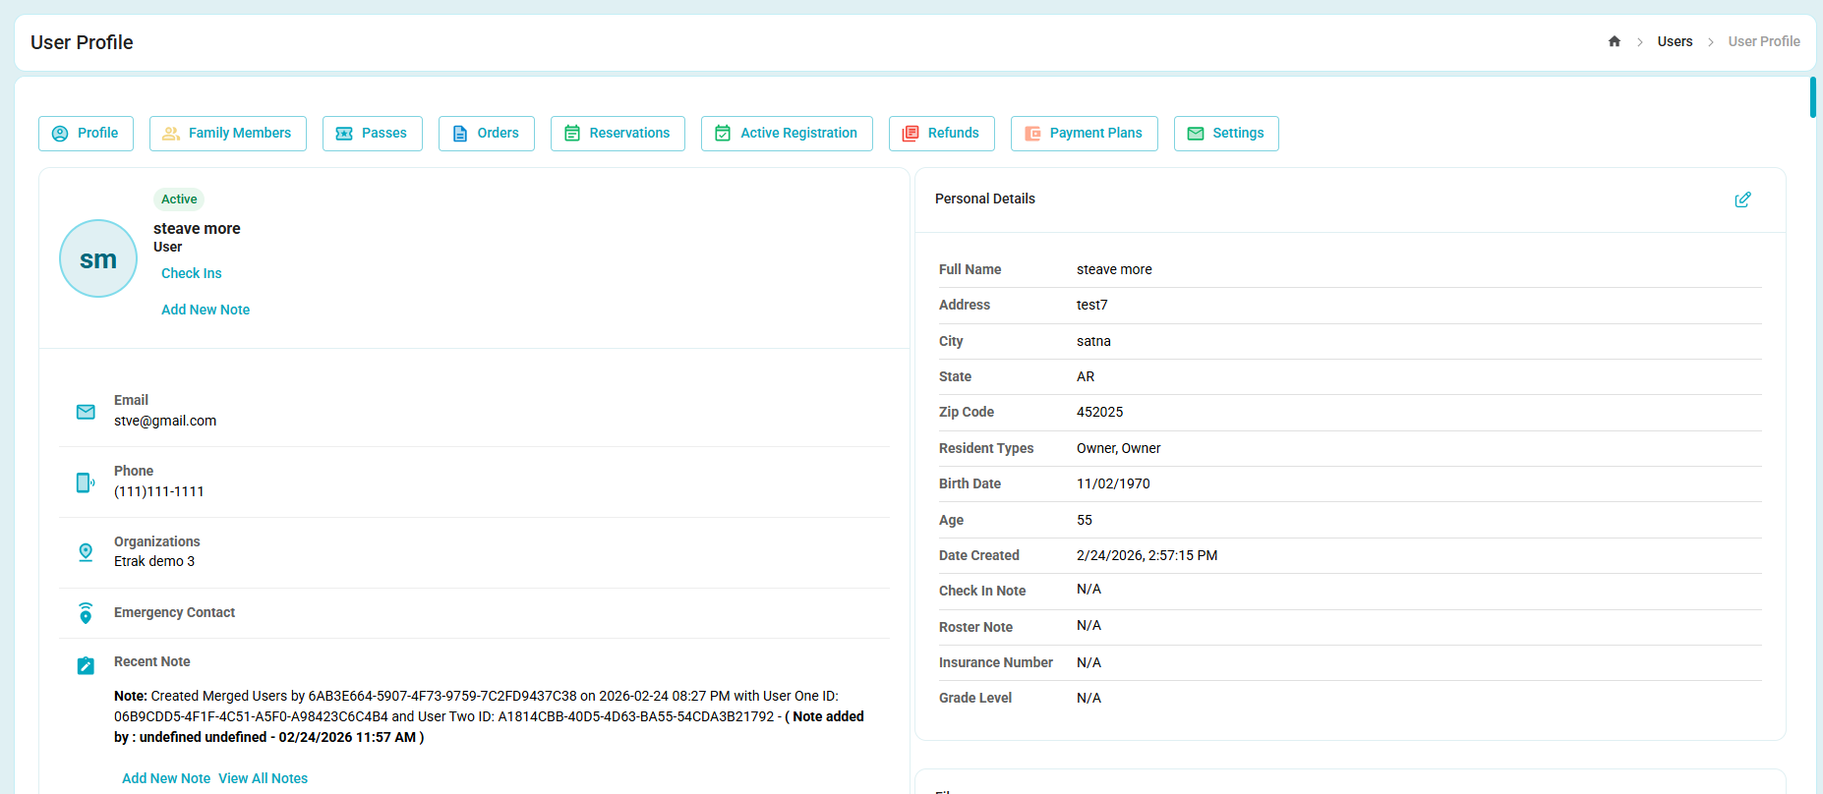Switch to the Settings tab
This screenshot has width=1823, height=794.
[x=1226, y=134]
